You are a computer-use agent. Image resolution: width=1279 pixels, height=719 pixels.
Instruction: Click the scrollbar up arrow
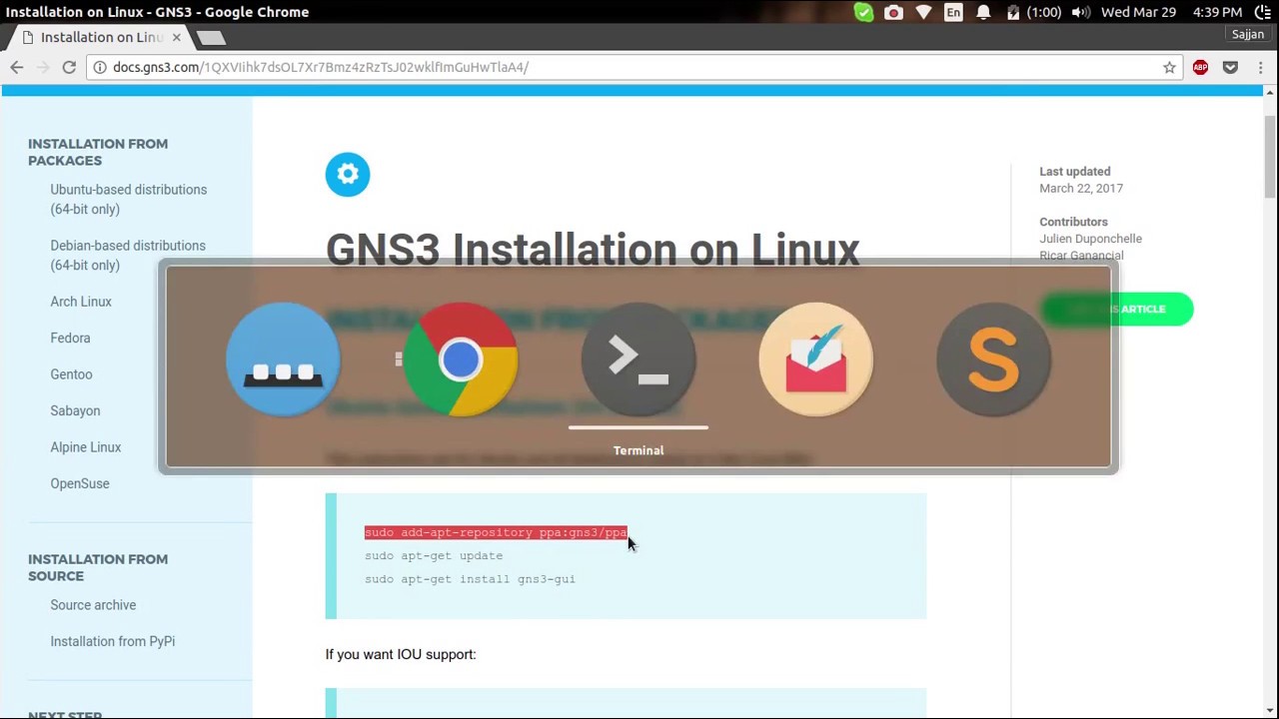point(1269,92)
